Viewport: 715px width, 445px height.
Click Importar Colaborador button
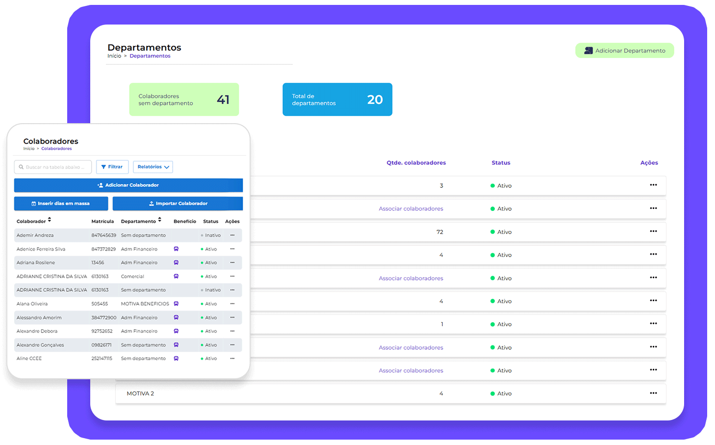coord(178,204)
